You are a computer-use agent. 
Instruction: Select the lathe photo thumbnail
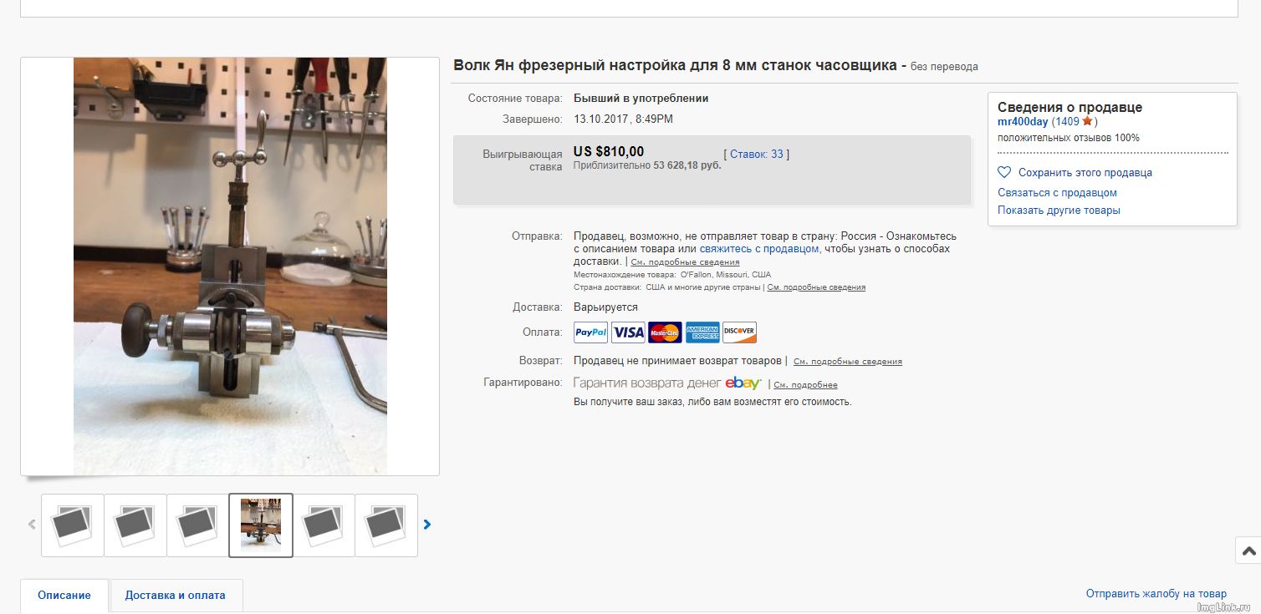(261, 525)
